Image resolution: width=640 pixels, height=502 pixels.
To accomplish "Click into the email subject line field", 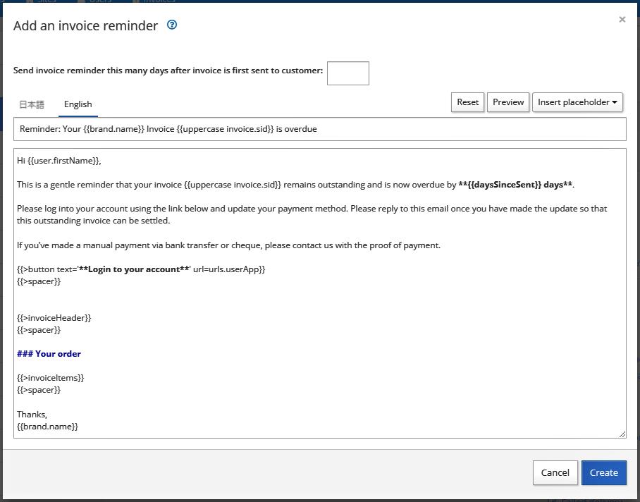I will point(319,129).
